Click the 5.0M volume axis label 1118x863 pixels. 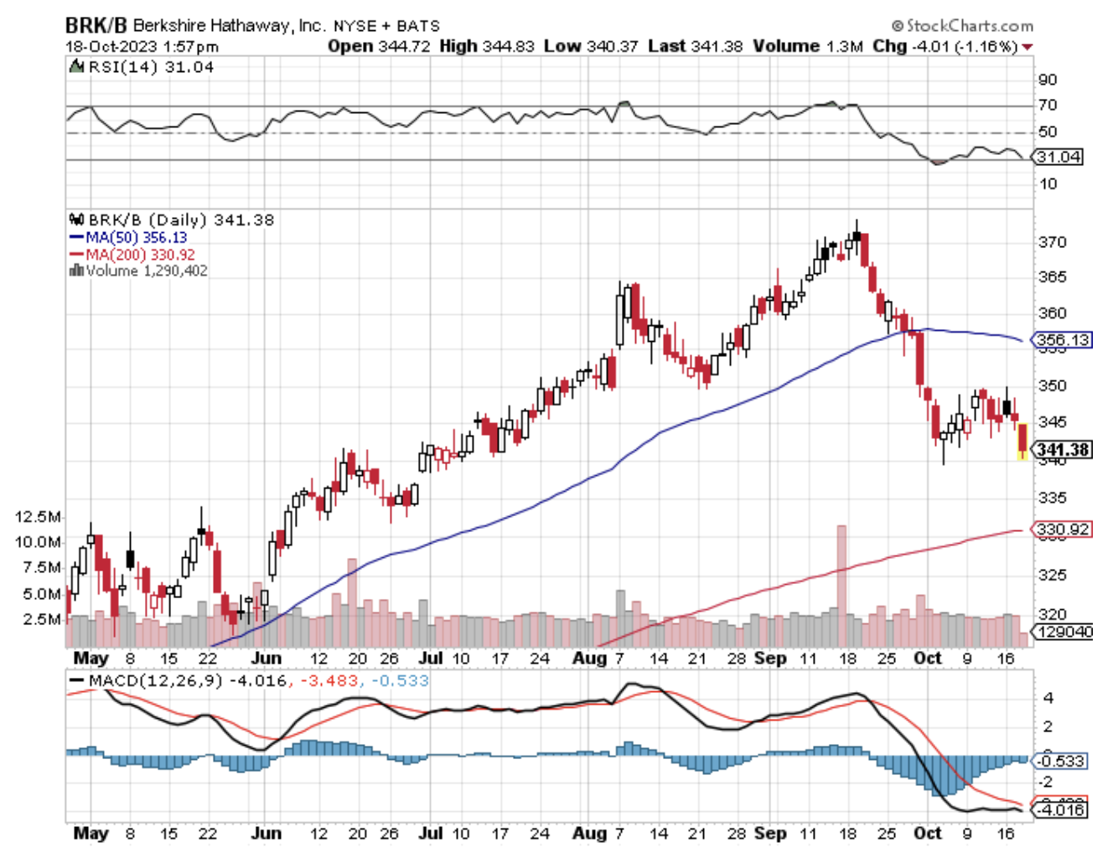pyautogui.click(x=43, y=594)
